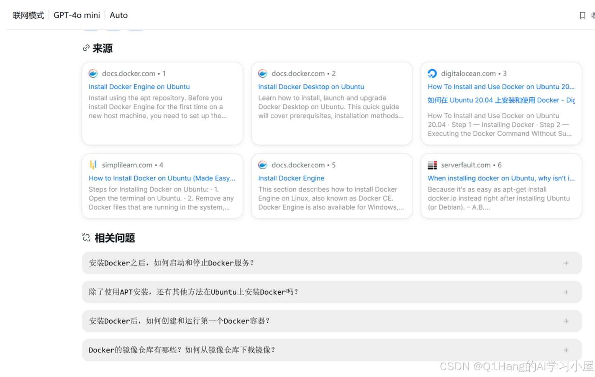Open link Install Docker Desktop on Ubuntu
Image resolution: width=595 pixels, height=377 pixels.
[x=311, y=87]
